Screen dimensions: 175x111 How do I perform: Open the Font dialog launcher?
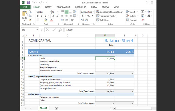click(58, 24)
